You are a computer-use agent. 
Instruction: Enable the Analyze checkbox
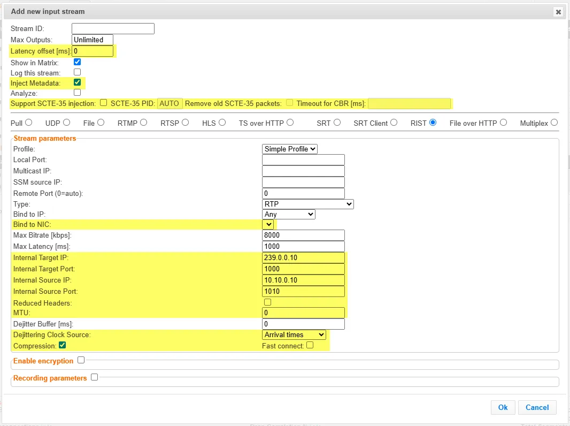click(x=77, y=93)
